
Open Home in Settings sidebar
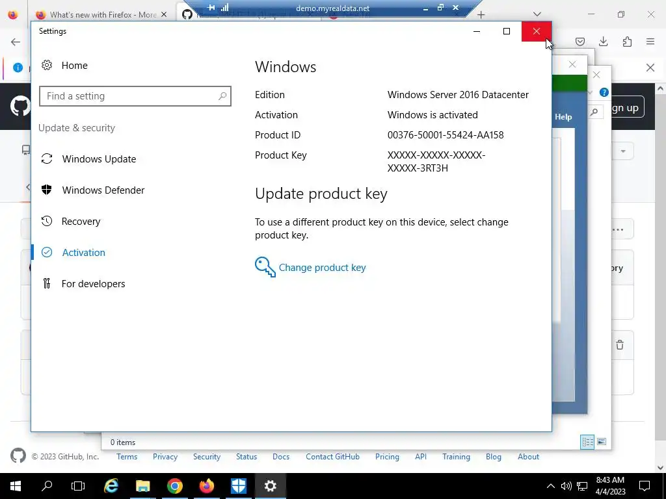pyautogui.click(x=74, y=66)
